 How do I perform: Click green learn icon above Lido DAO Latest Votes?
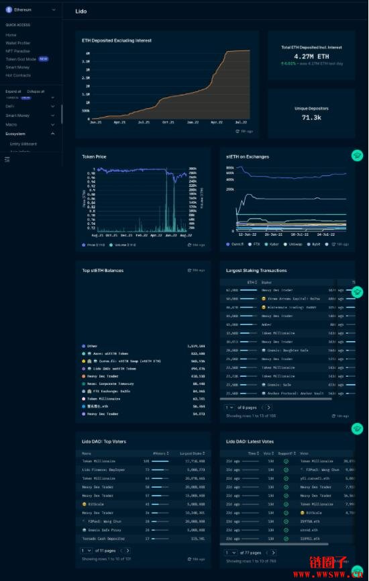[x=357, y=429]
